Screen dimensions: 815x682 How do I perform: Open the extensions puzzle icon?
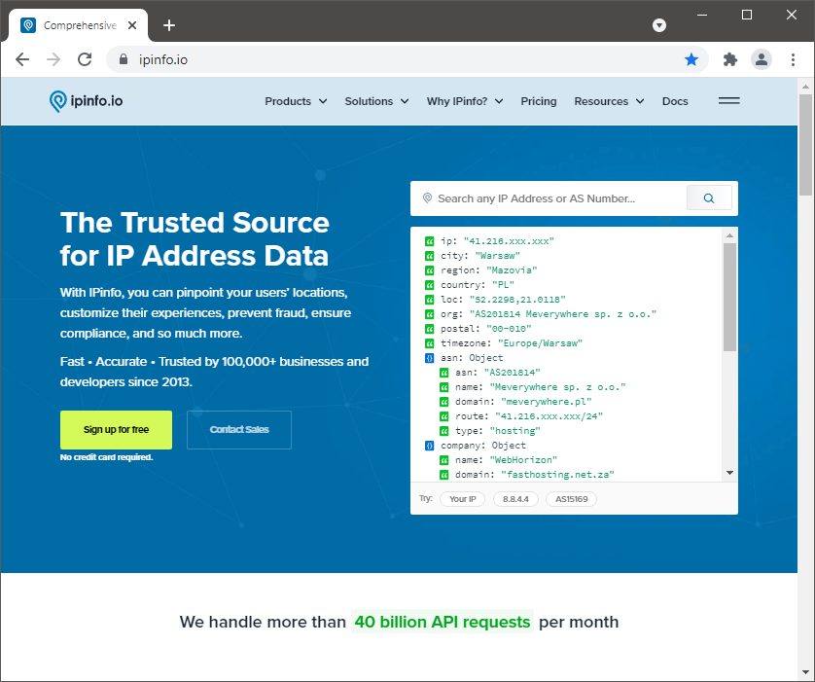[x=730, y=59]
